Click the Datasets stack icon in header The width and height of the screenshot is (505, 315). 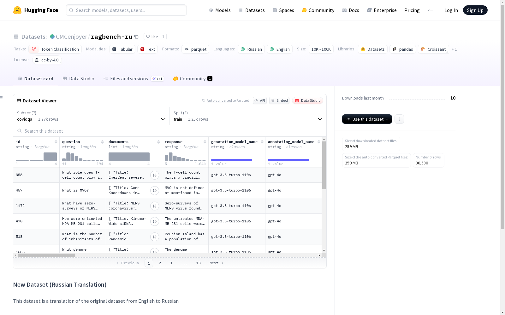(x=16, y=37)
